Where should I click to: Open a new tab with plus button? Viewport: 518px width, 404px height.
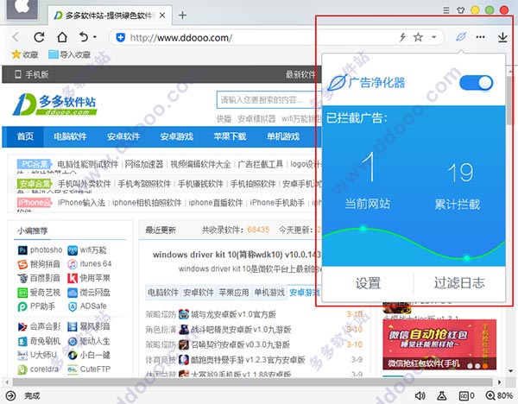[x=182, y=16]
